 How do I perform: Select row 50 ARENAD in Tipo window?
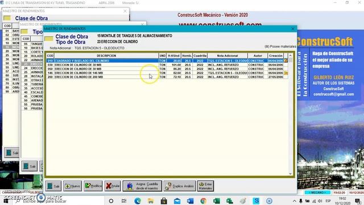(x=32, y=100)
